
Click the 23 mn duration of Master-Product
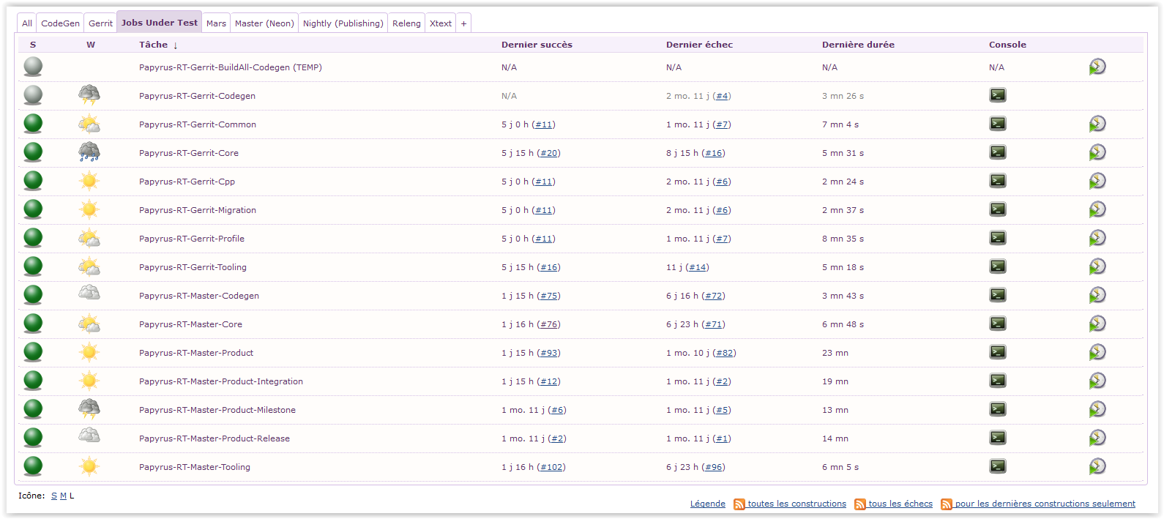(835, 353)
